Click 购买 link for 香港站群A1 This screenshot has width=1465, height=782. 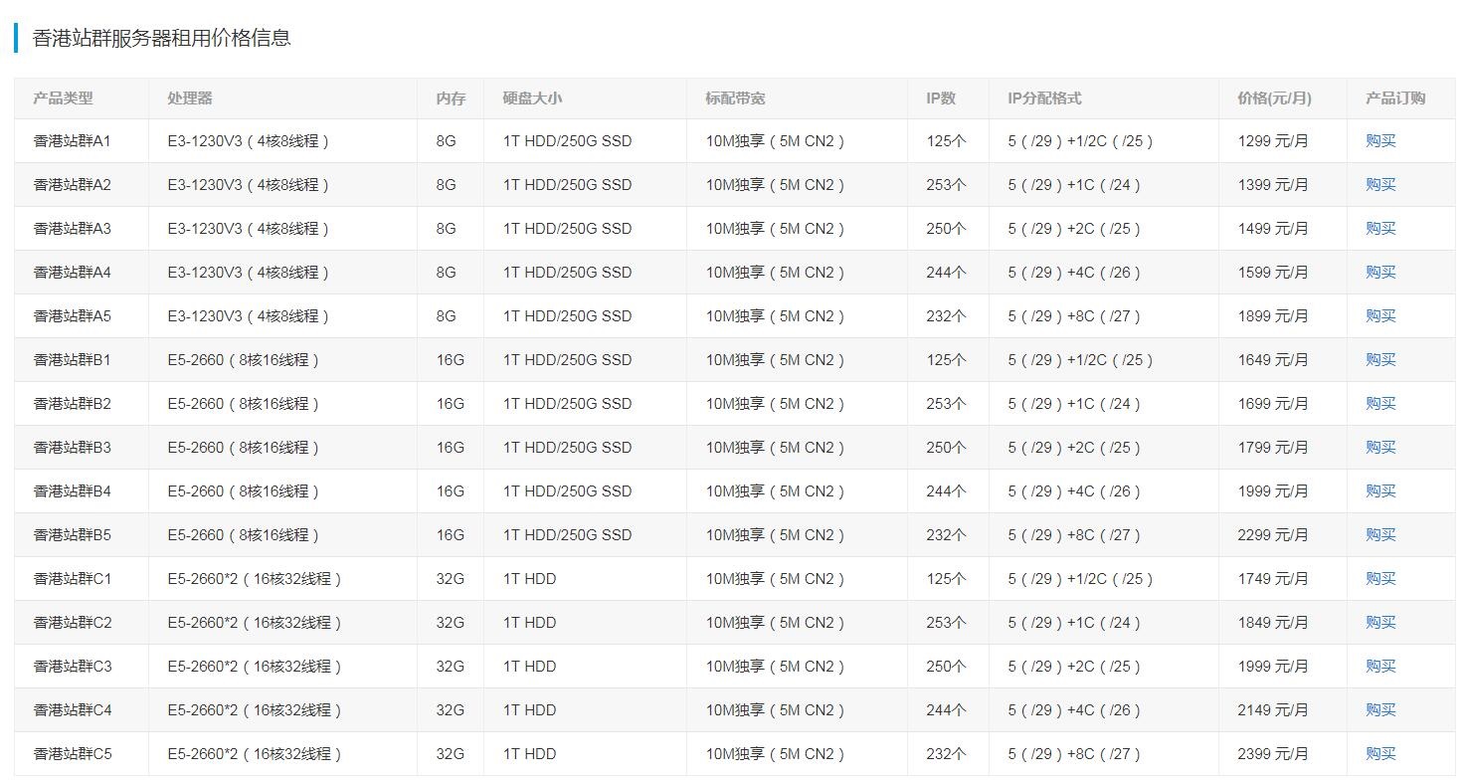tap(1380, 141)
